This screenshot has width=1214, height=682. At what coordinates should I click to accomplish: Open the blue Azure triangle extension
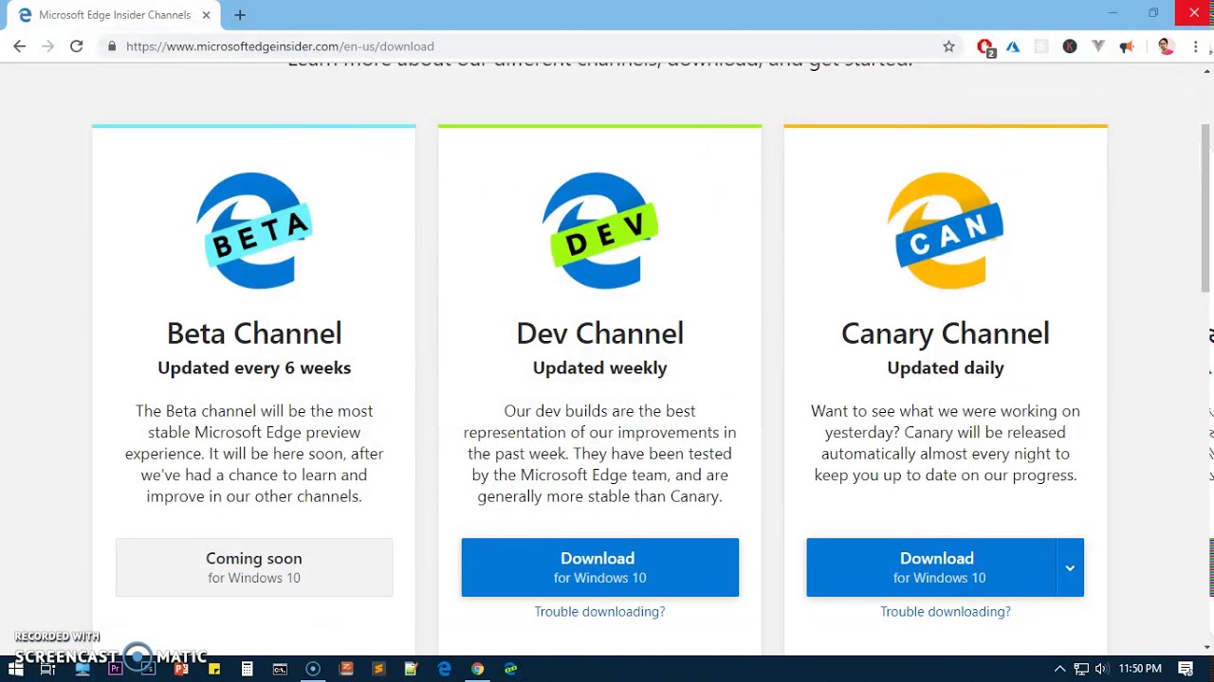click(1013, 46)
